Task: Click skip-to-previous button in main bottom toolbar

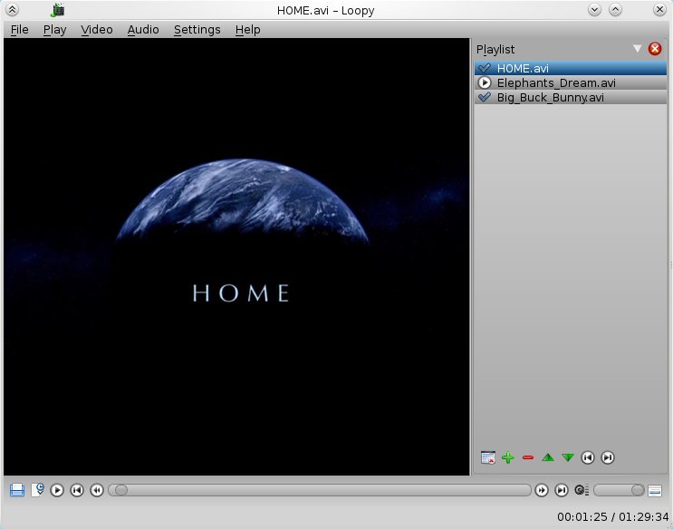Action: point(77,490)
